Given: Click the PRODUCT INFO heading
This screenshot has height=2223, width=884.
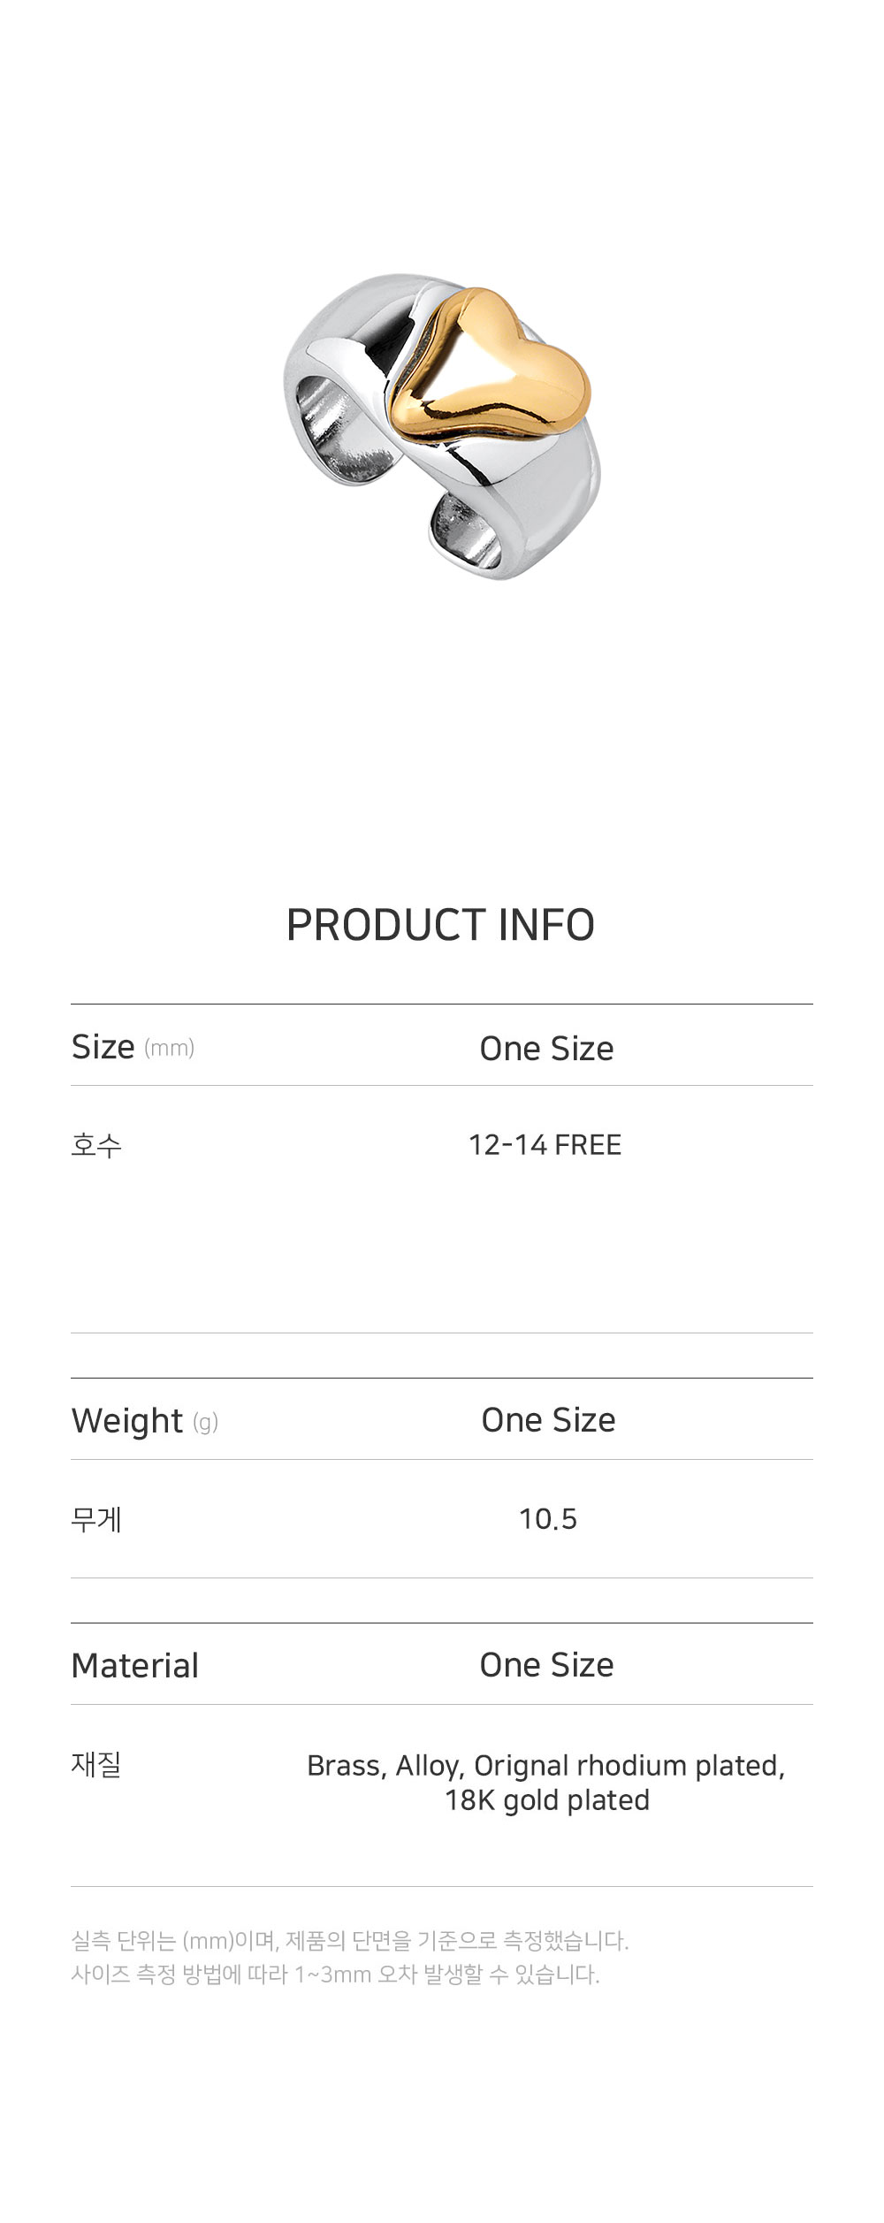Looking at the screenshot, I should [x=440, y=925].
